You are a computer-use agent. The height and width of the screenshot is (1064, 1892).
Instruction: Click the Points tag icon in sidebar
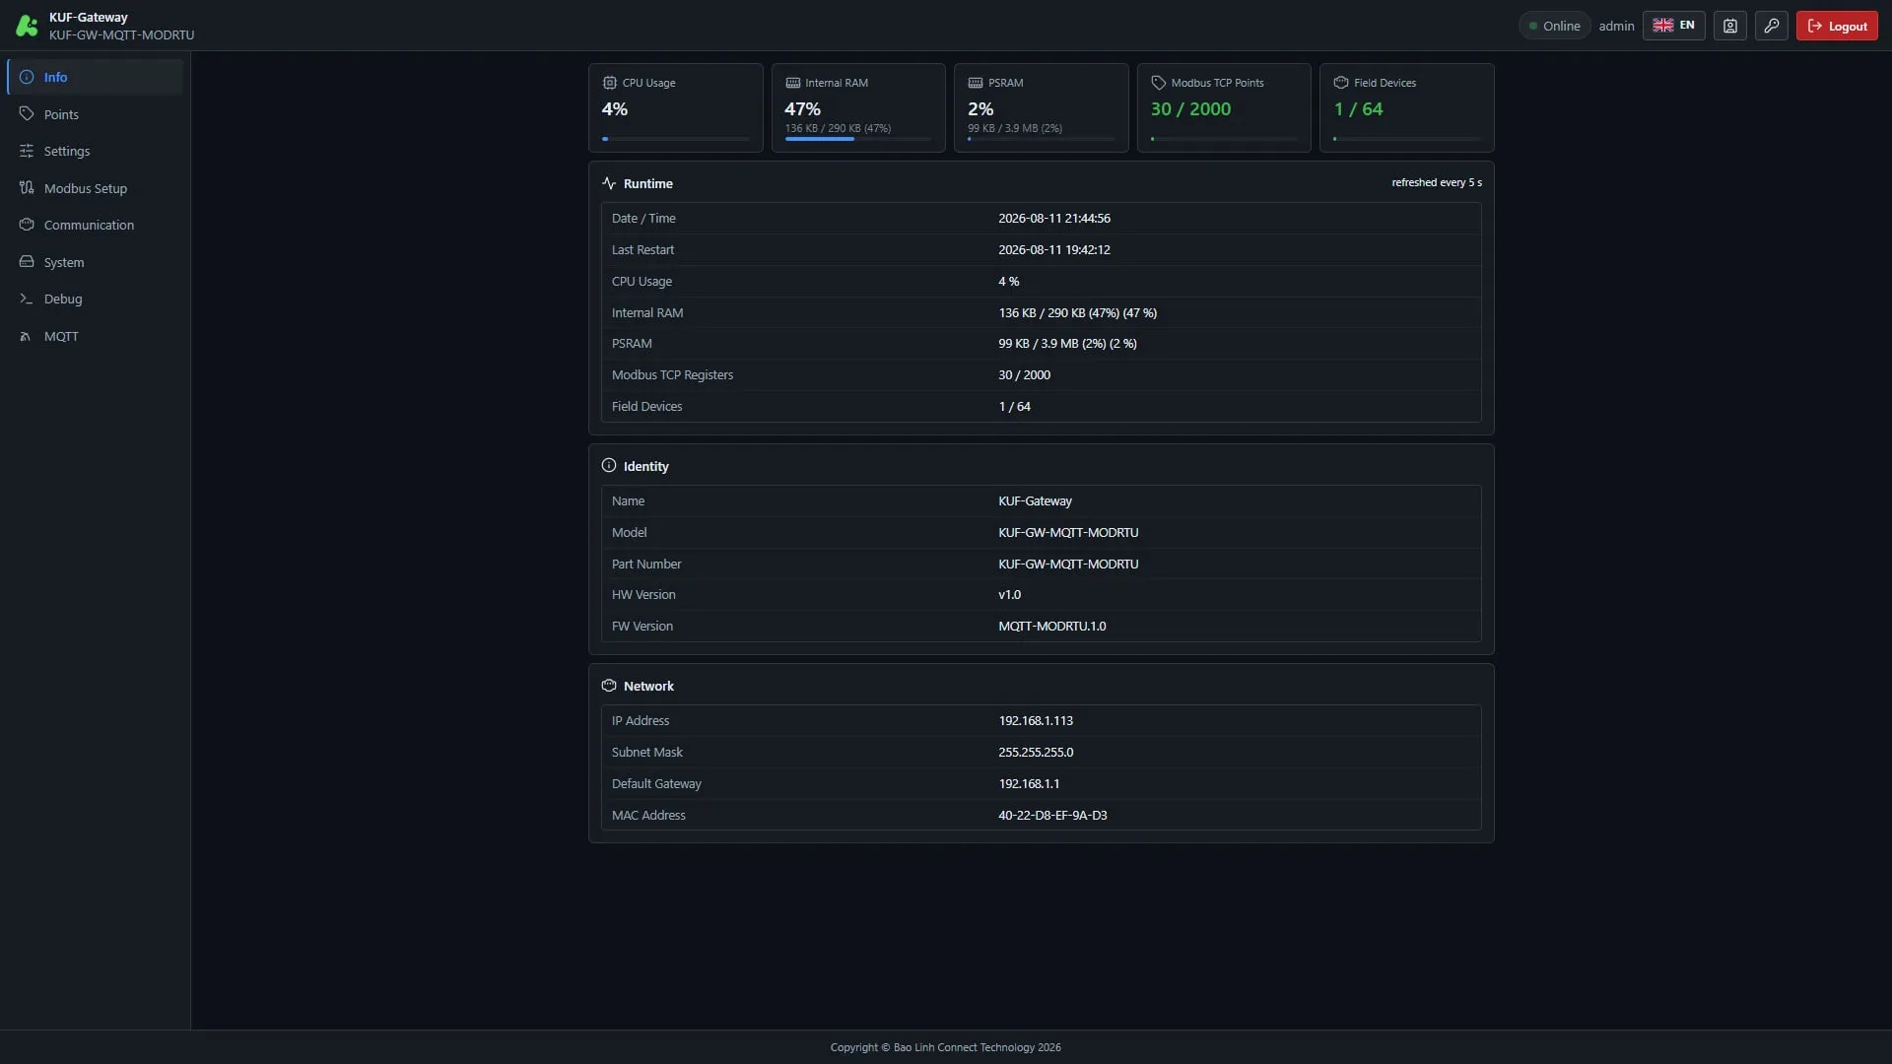point(27,114)
